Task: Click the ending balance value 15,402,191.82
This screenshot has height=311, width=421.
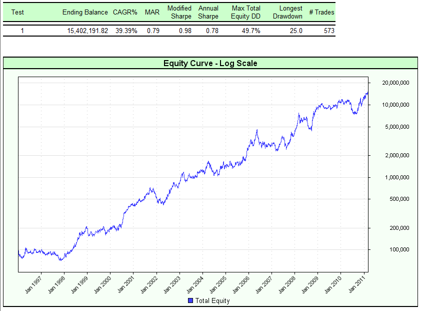Action: (x=88, y=31)
